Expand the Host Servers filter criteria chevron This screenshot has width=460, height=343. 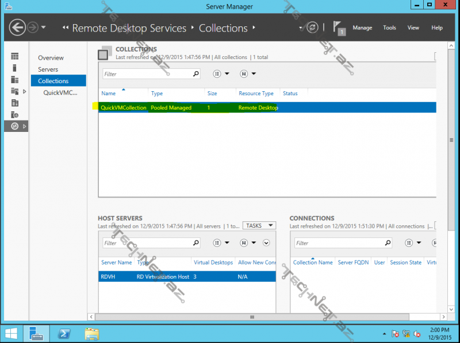click(x=266, y=243)
